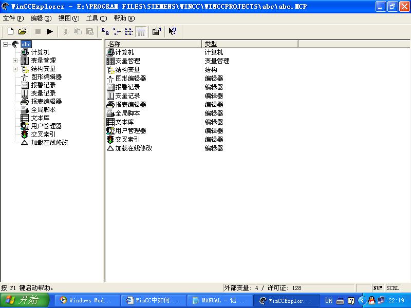
Task: Select abc project root in tree
Action: point(26,44)
